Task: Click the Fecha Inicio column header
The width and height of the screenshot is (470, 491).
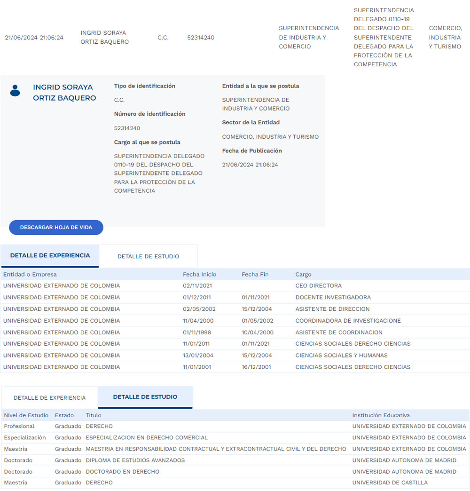Action: click(199, 274)
